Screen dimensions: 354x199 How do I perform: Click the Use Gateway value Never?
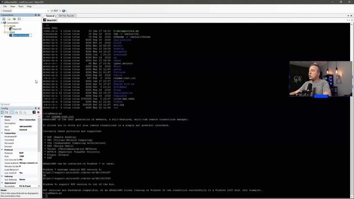pyautogui.click(x=22, y=180)
